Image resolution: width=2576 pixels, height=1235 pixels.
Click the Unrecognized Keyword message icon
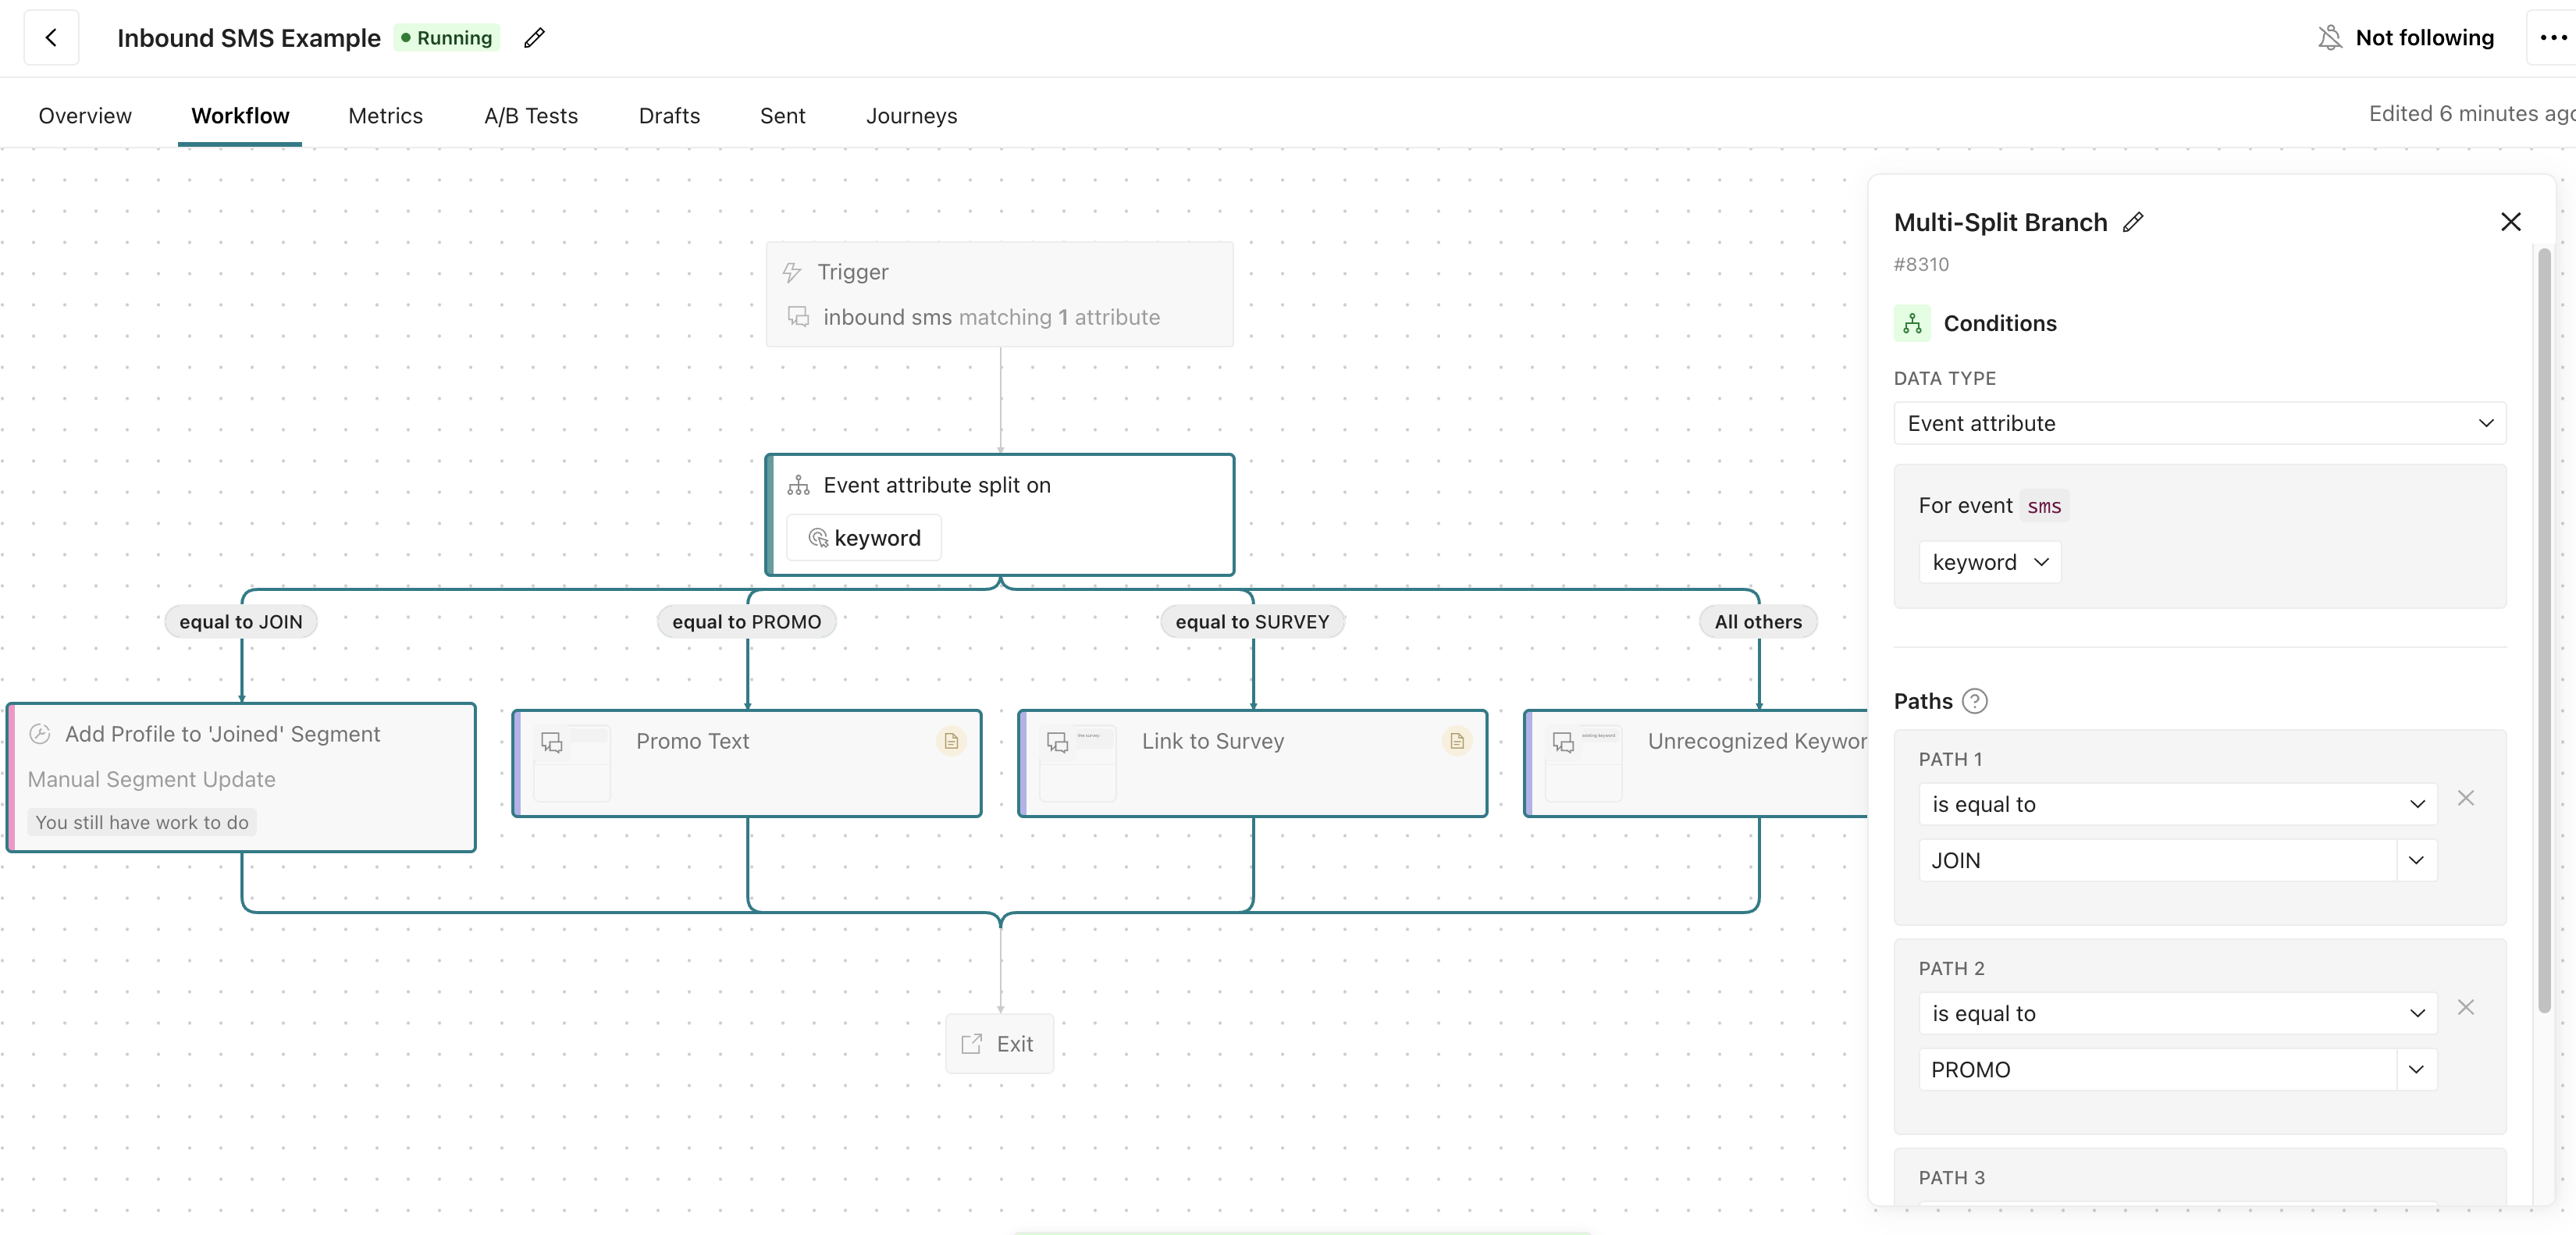(x=1564, y=742)
